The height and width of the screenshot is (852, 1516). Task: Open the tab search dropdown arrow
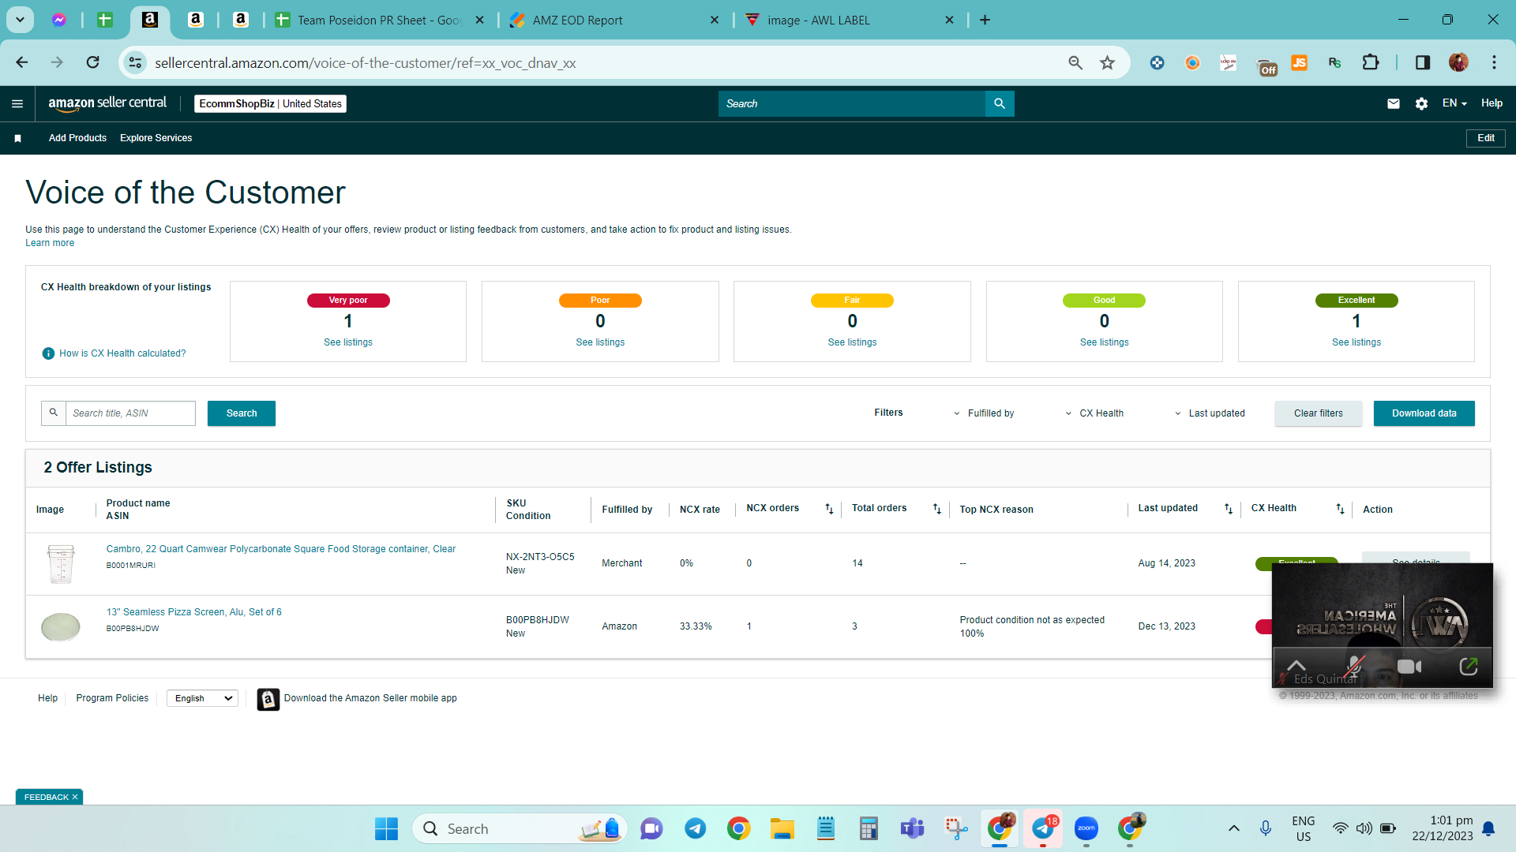pyautogui.click(x=21, y=20)
